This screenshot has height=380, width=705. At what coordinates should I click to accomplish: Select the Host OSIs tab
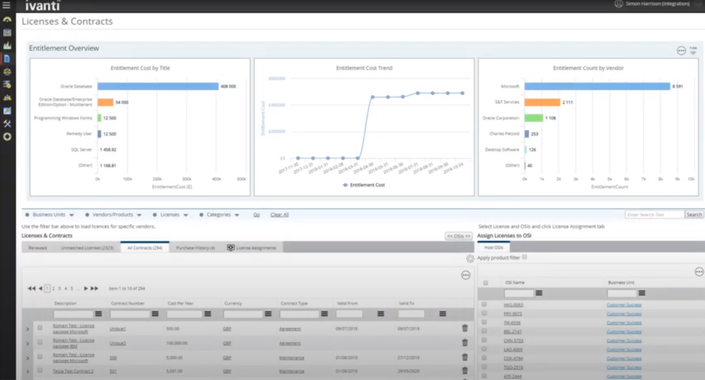click(493, 247)
